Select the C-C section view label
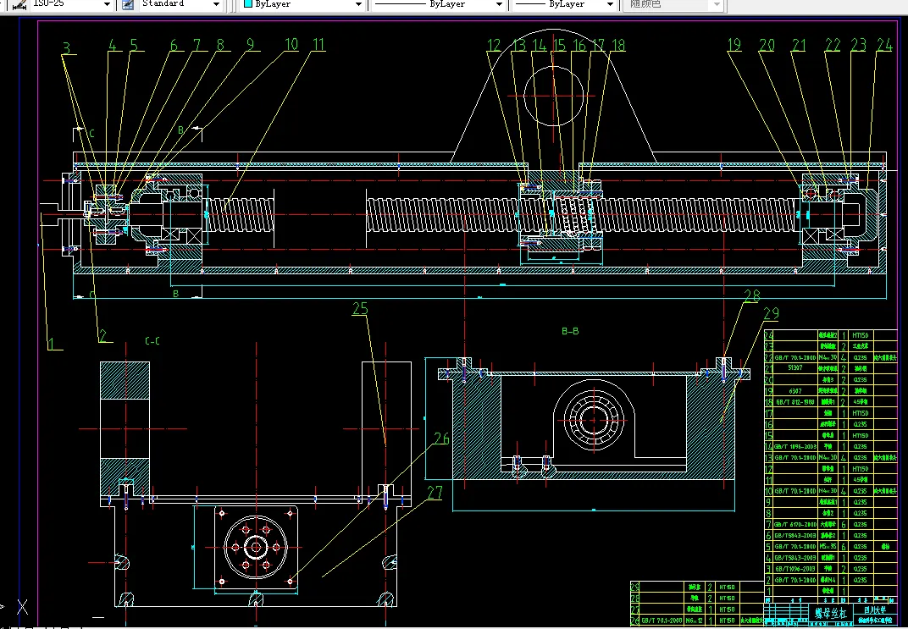Image resolution: width=908 pixels, height=629 pixels. (152, 341)
